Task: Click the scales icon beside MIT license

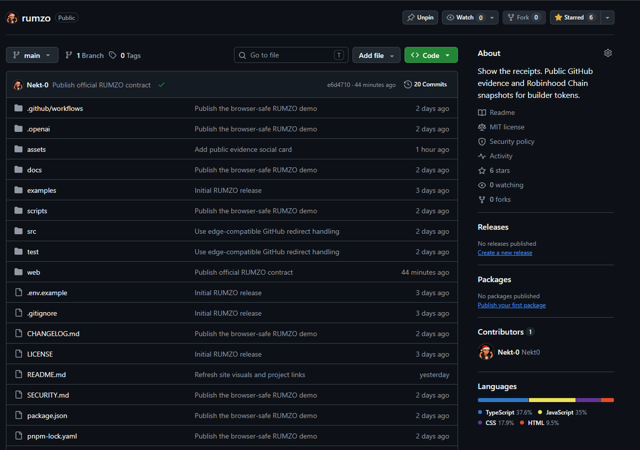Action: (x=482, y=127)
